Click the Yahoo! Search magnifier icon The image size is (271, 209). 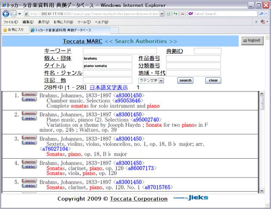click(262, 14)
